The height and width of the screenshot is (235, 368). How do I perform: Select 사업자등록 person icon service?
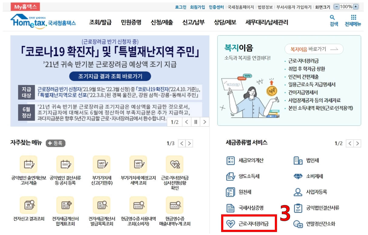(x=310, y=192)
